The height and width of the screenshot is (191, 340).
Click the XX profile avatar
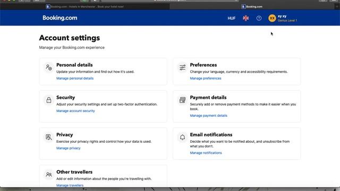pos(272,18)
